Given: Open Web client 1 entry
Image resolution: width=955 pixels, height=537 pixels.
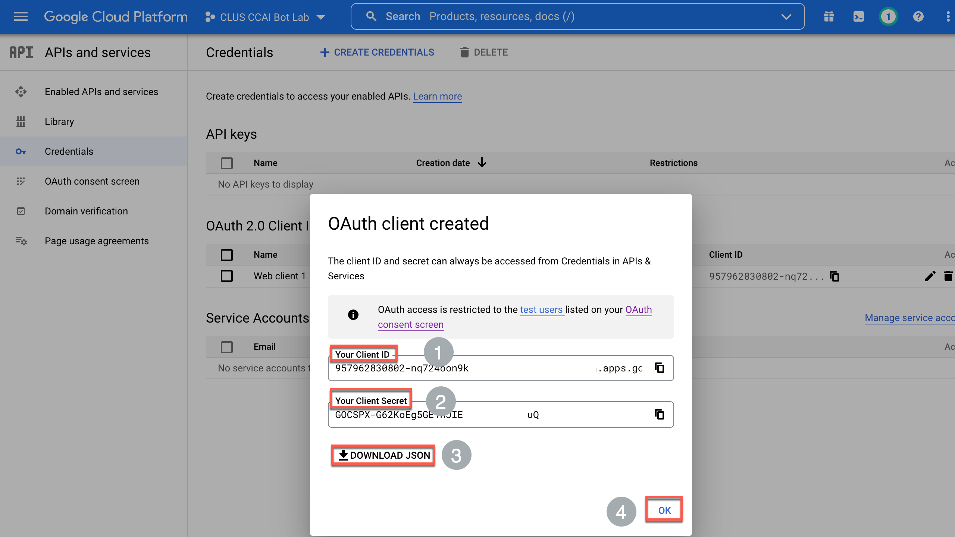Looking at the screenshot, I should pyautogui.click(x=280, y=276).
